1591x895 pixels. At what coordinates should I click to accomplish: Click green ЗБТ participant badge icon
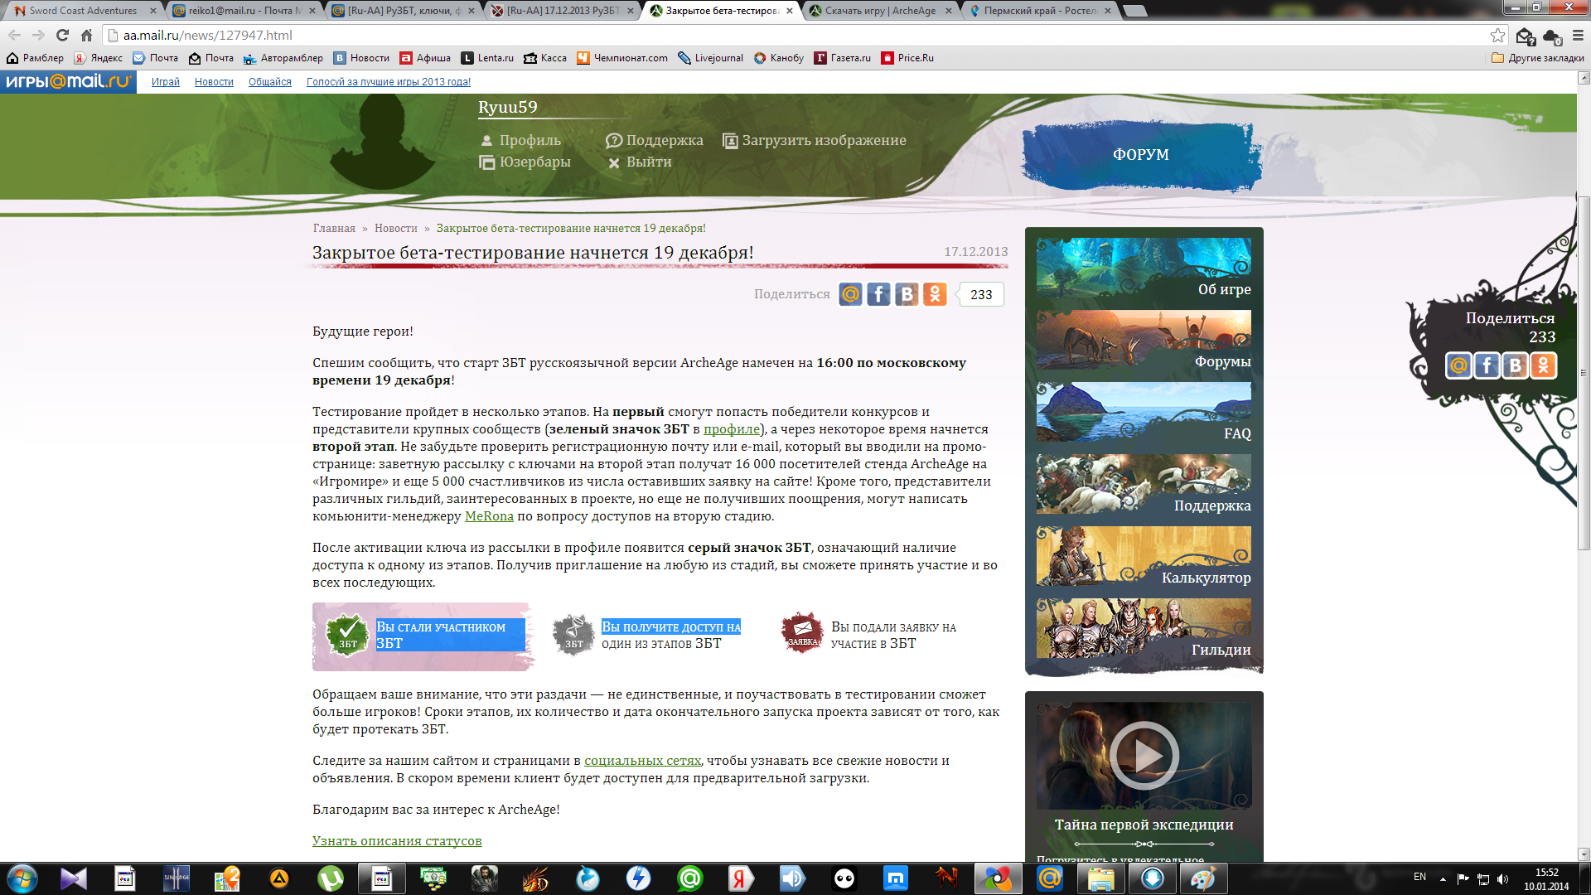point(347,636)
